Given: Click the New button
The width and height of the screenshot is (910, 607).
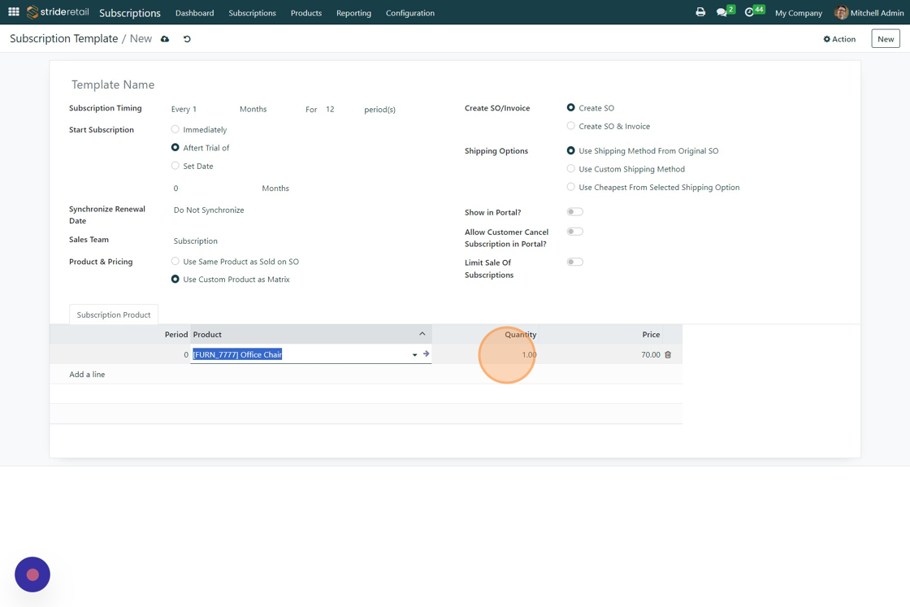Looking at the screenshot, I should coord(885,39).
